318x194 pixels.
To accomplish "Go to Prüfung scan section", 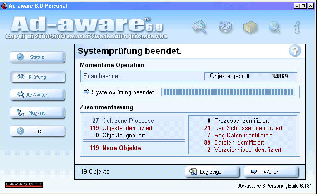I will [x=38, y=77].
